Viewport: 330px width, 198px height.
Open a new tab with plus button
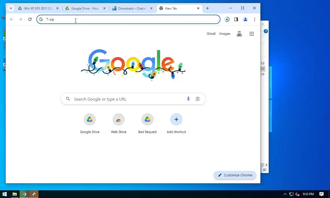click(208, 8)
